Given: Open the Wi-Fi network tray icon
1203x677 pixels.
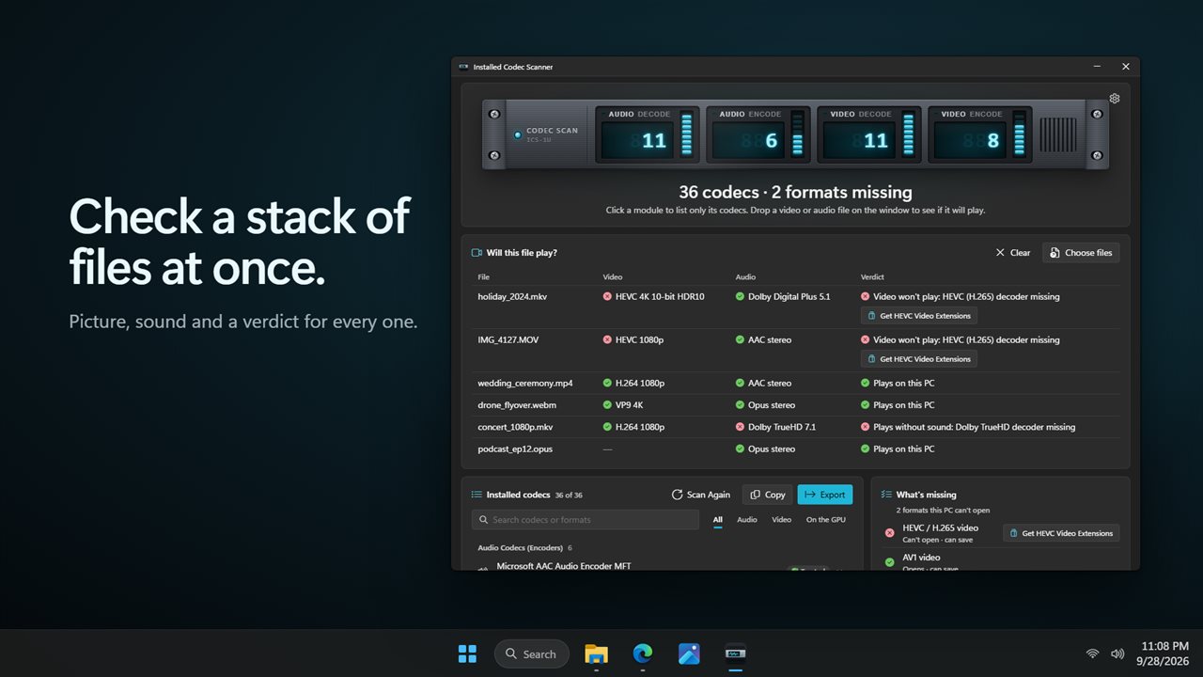Looking at the screenshot, I should 1092,653.
